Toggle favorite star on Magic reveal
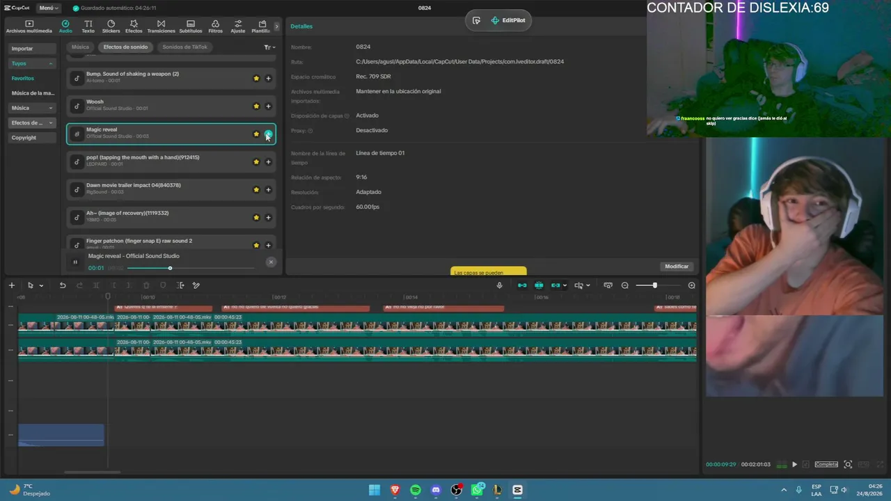Screen dimensions: 891x501 click(x=256, y=134)
